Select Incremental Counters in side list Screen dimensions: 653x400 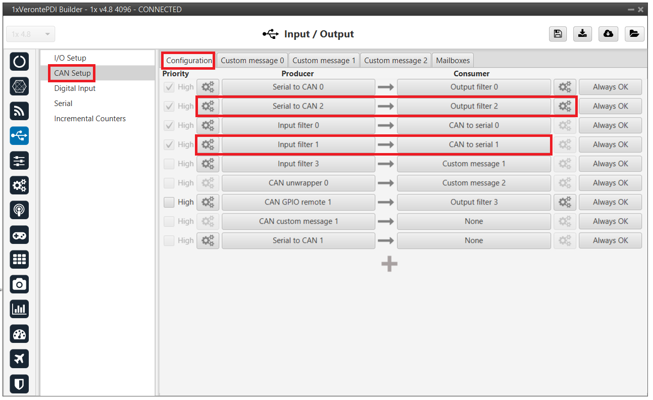point(90,119)
